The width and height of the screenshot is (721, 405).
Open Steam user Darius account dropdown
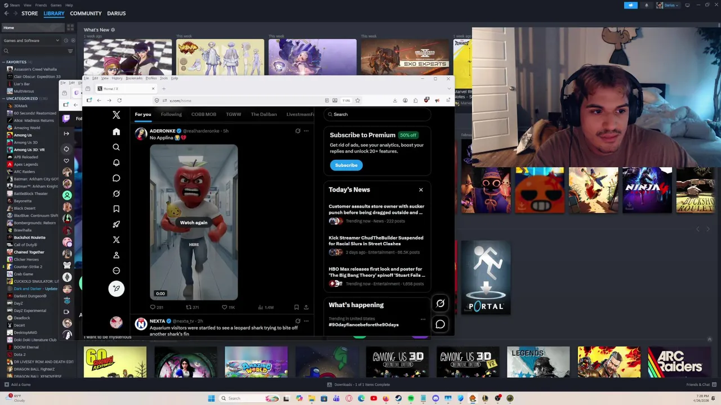[669, 5]
